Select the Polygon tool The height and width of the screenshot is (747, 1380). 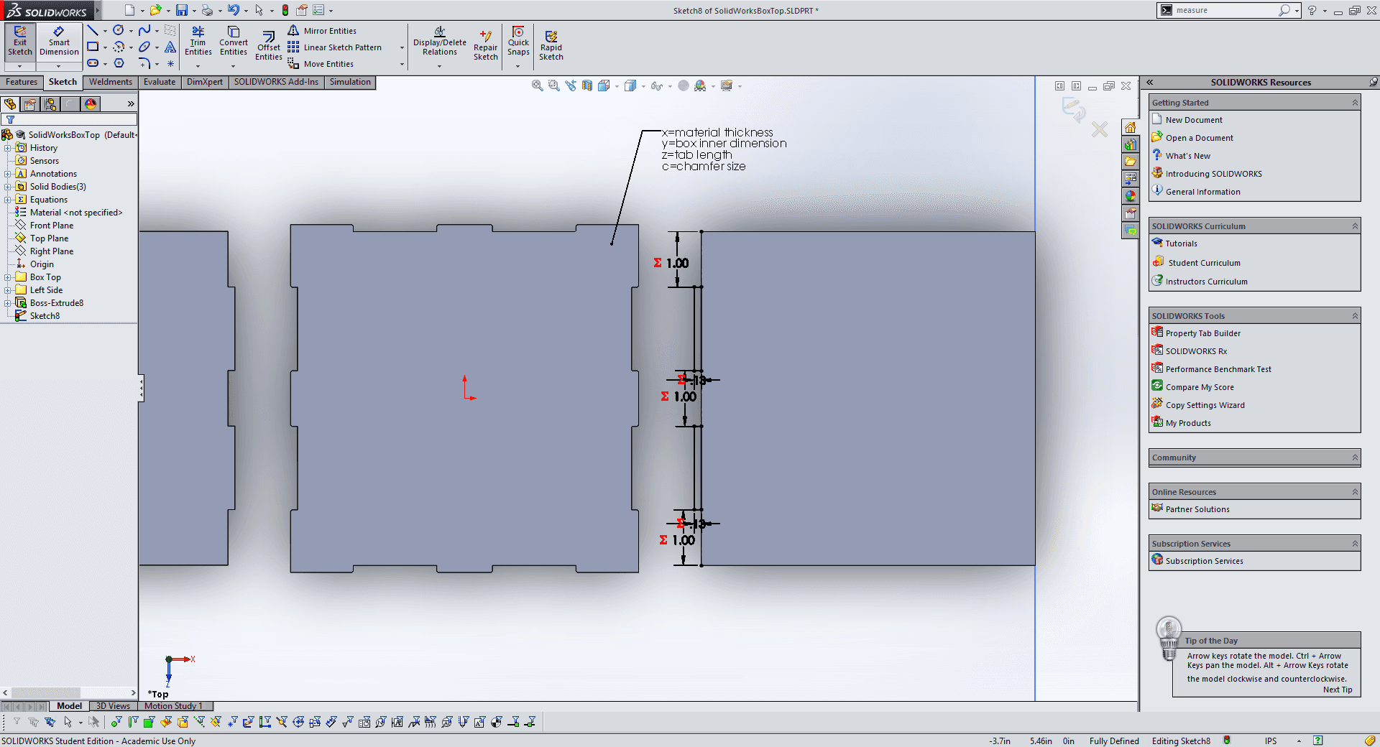(x=119, y=63)
